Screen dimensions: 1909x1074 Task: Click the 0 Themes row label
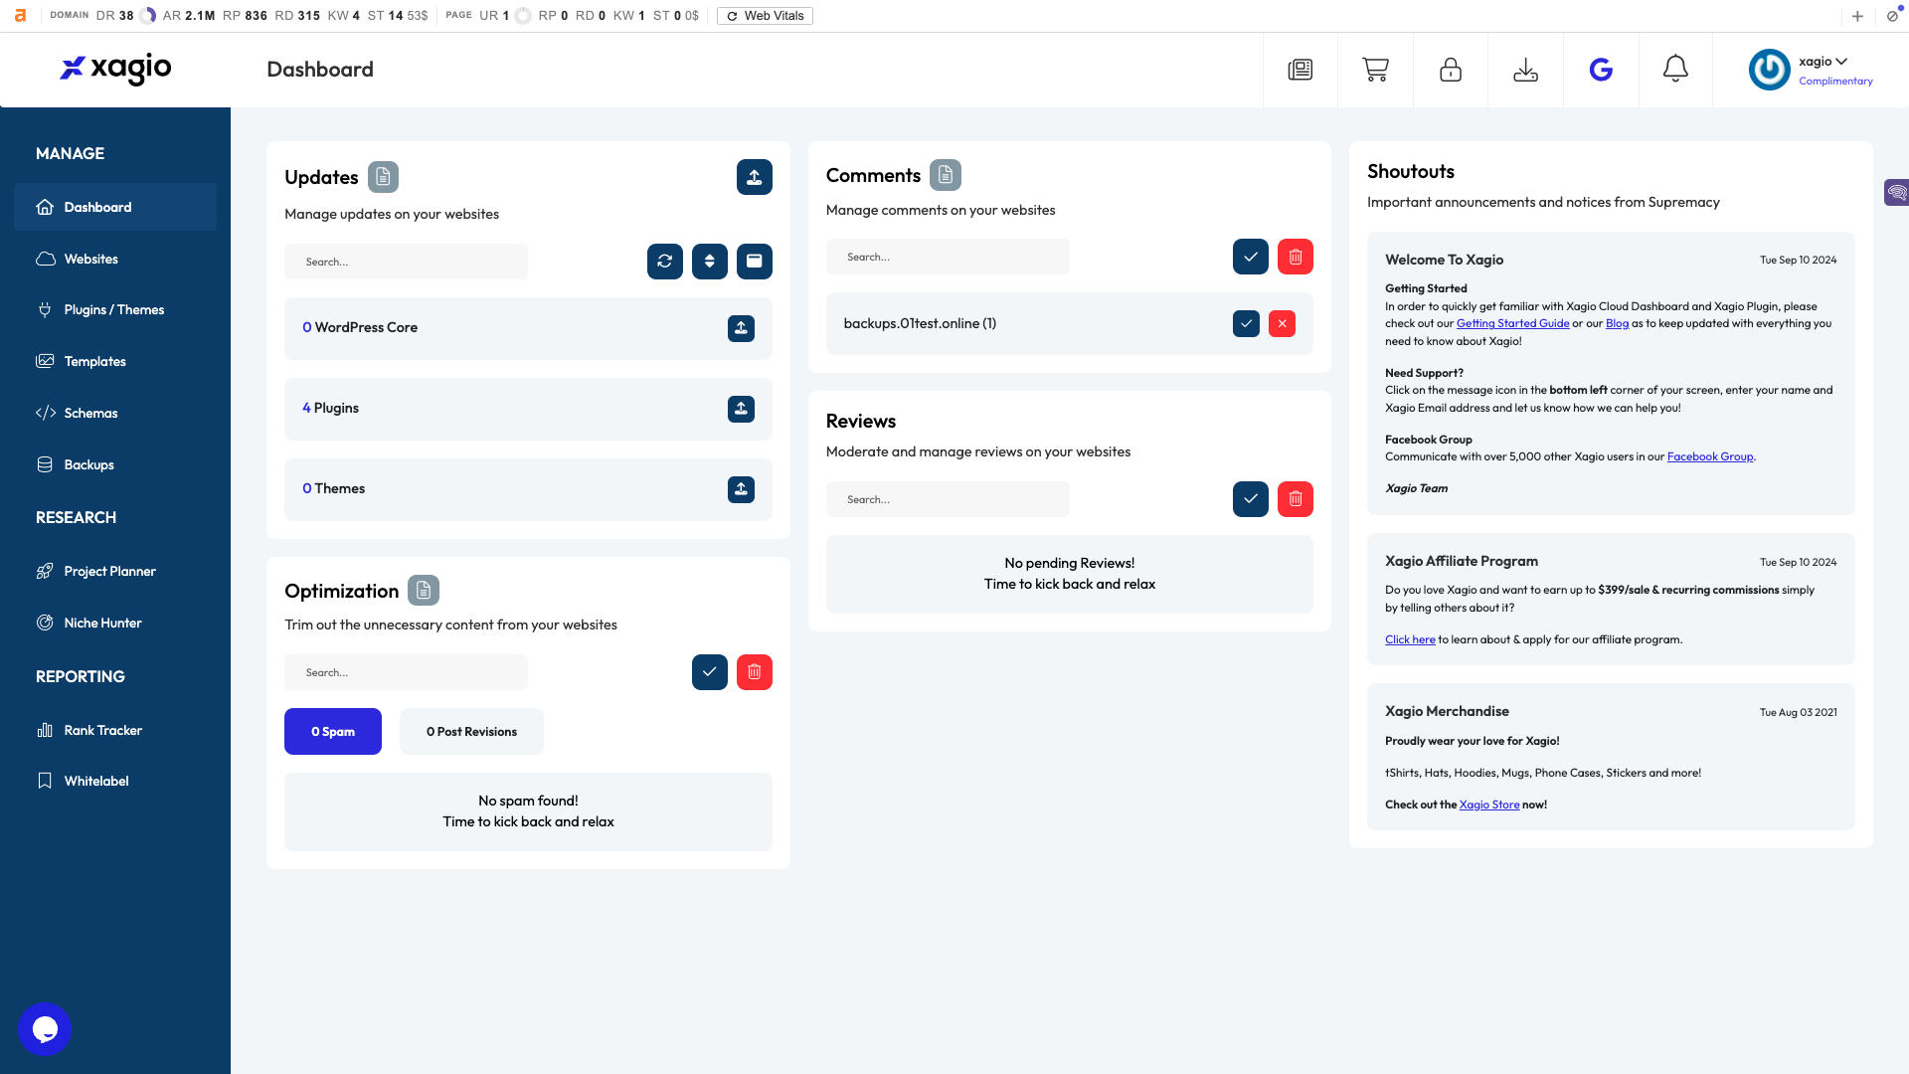pyautogui.click(x=333, y=488)
